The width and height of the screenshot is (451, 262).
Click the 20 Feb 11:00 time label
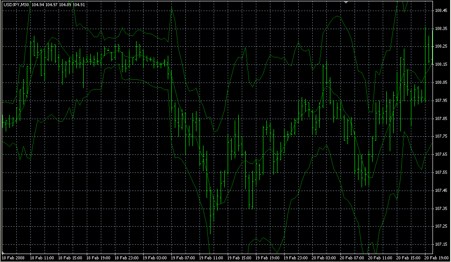click(380, 258)
